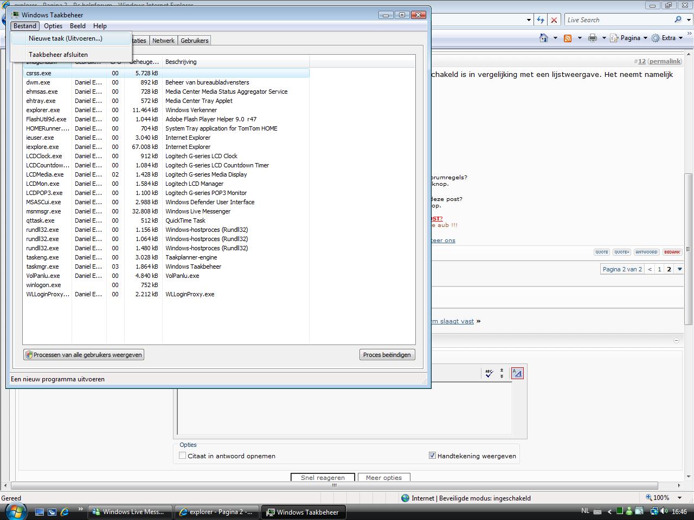This screenshot has height=520, width=694.
Task: Click the NL language indicator
Action: [x=585, y=511]
